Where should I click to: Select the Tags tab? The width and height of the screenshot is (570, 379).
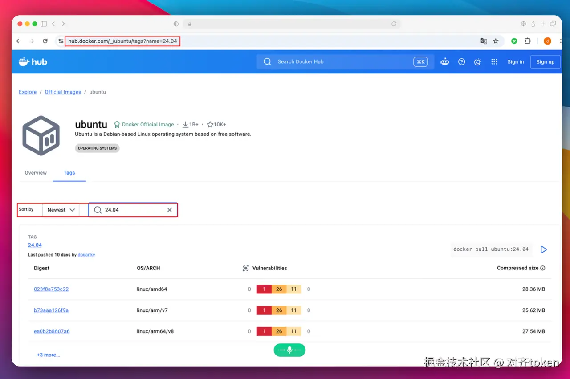point(69,173)
